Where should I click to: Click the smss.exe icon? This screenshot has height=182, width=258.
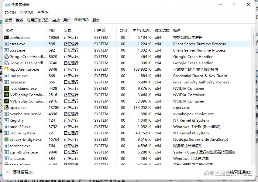(6, 159)
